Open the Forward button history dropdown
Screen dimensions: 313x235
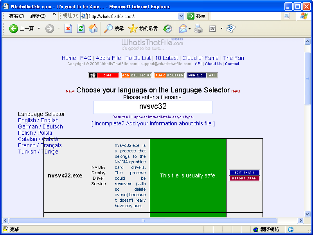tap(59, 29)
